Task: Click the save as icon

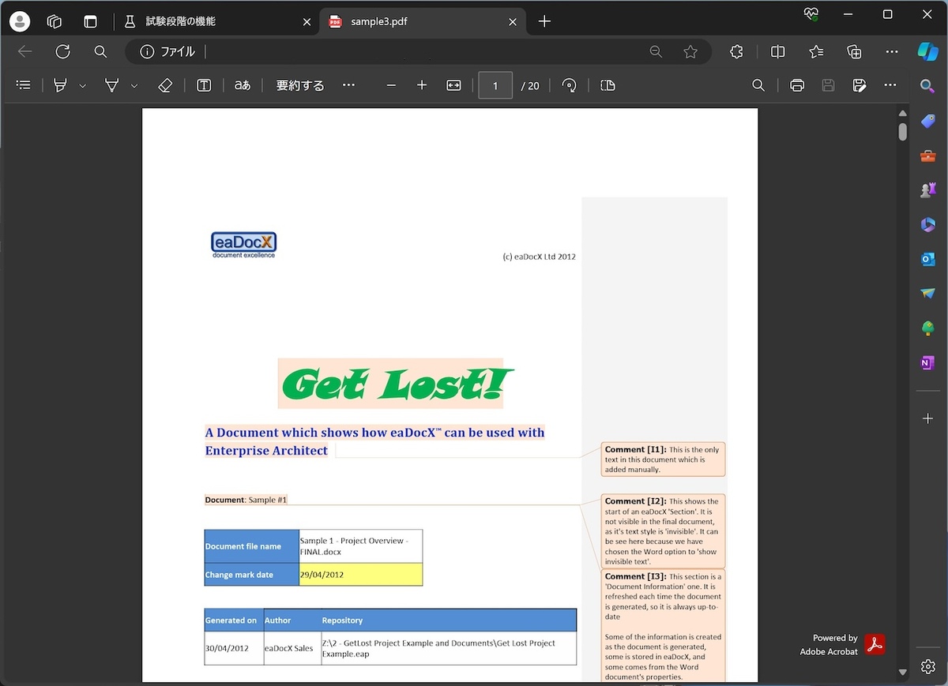Action: pyautogui.click(x=860, y=85)
